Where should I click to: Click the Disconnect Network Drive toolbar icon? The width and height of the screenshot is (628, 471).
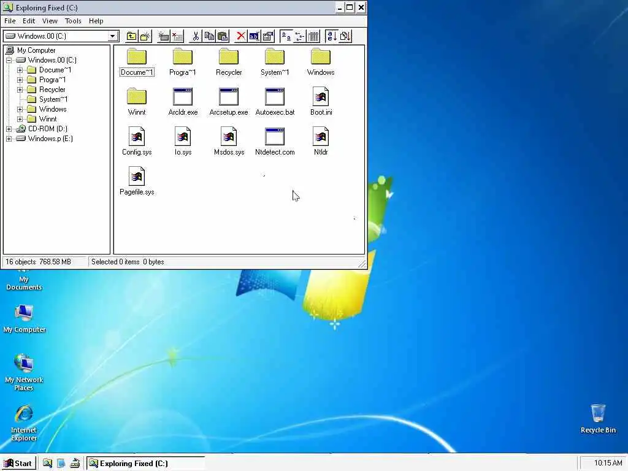coord(177,36)
